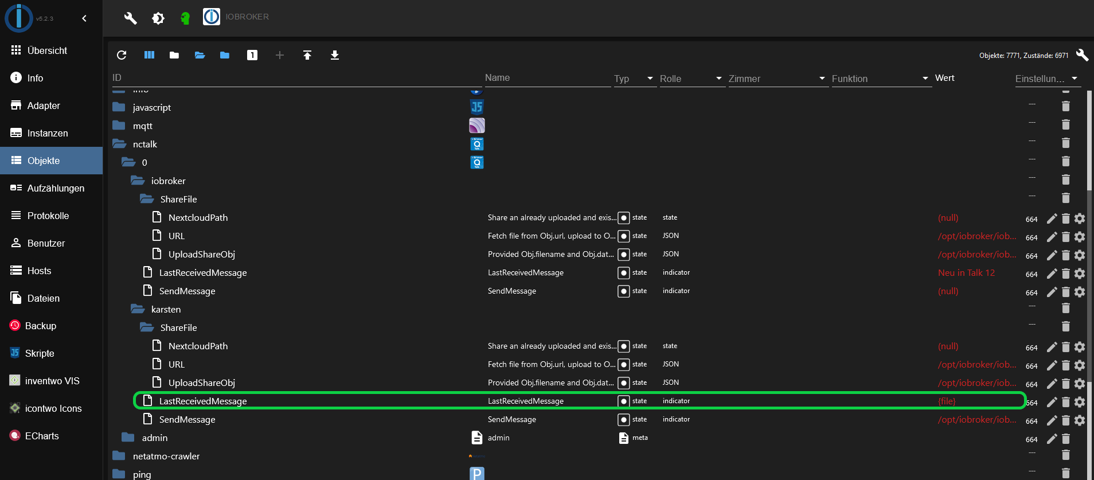Upload objects from JSON file
This screenshot has height=480, width=1094.
click(x=307, y=55)
